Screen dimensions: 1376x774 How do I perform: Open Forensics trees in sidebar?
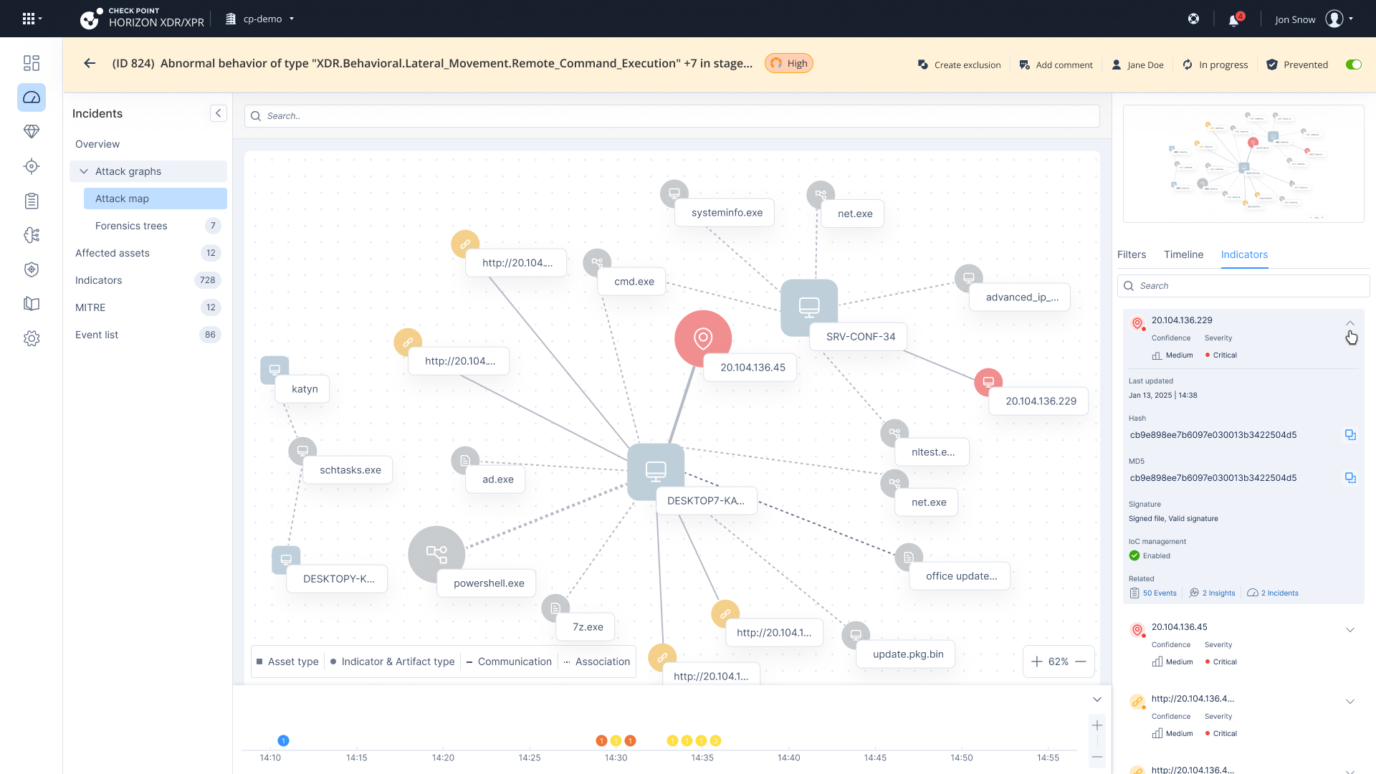click(x=131, y=226)
